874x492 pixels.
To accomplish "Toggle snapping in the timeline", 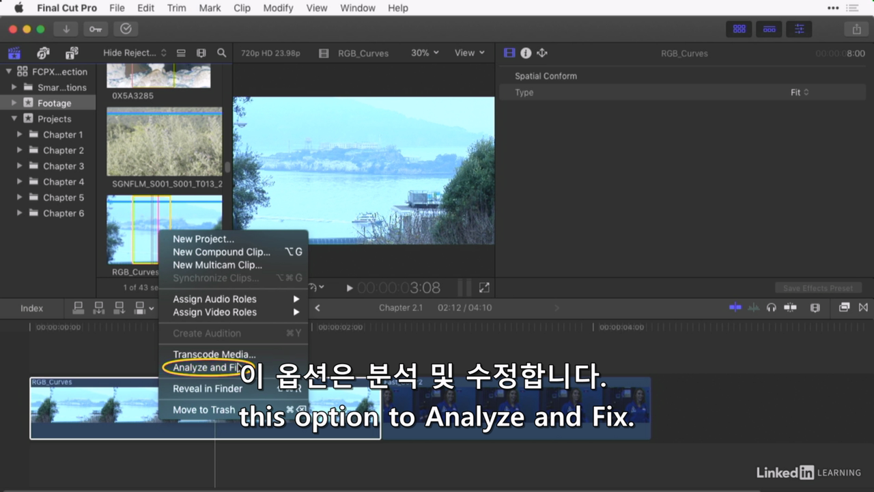I will coord(790,307).
